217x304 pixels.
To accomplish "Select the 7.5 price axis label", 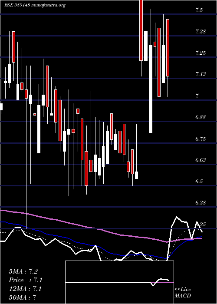I will [199, 10].
